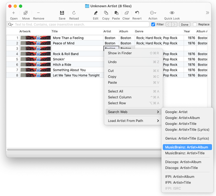Select Discogs: Artist+Album option
This screenshot has height=196, width=216.
(187, 162)
